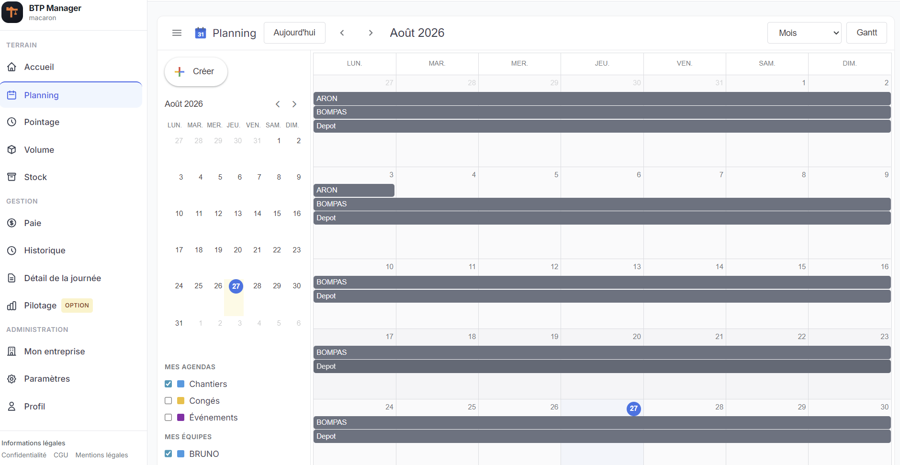Click the Pilotage bar chart icon
Viewport: 900px width, 465px height.
point(12,306)
